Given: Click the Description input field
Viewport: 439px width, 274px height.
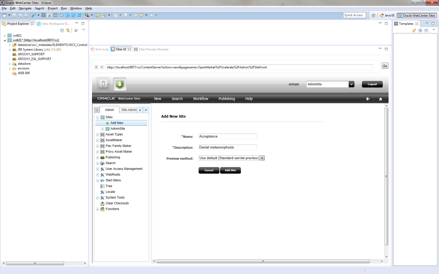Looking at the screenshot, I should point(228,147).
